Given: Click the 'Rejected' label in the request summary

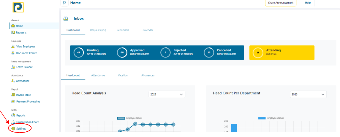Looking at the screenshot, I should pyautogui.click(x=180, y=50).
